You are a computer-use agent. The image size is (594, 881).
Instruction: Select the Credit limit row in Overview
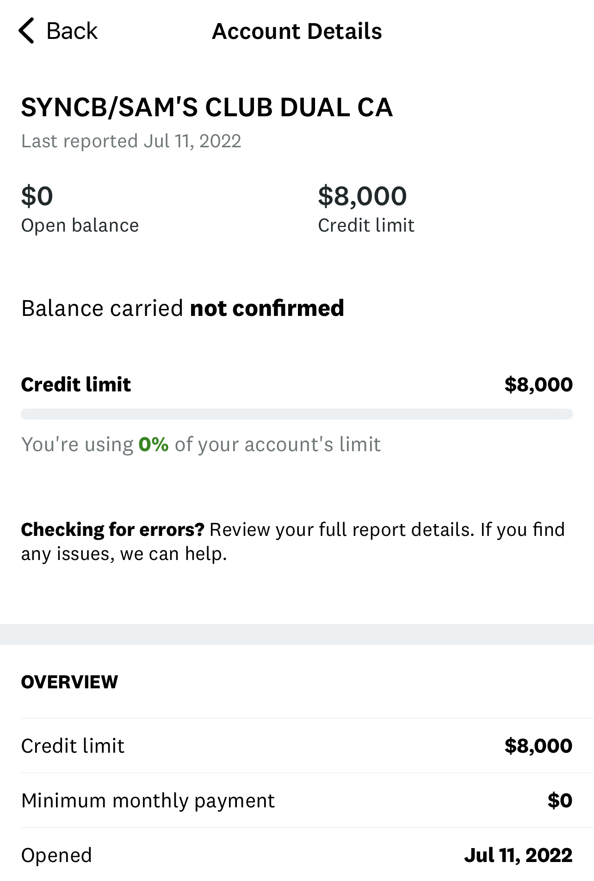click(x=73, y=746)
